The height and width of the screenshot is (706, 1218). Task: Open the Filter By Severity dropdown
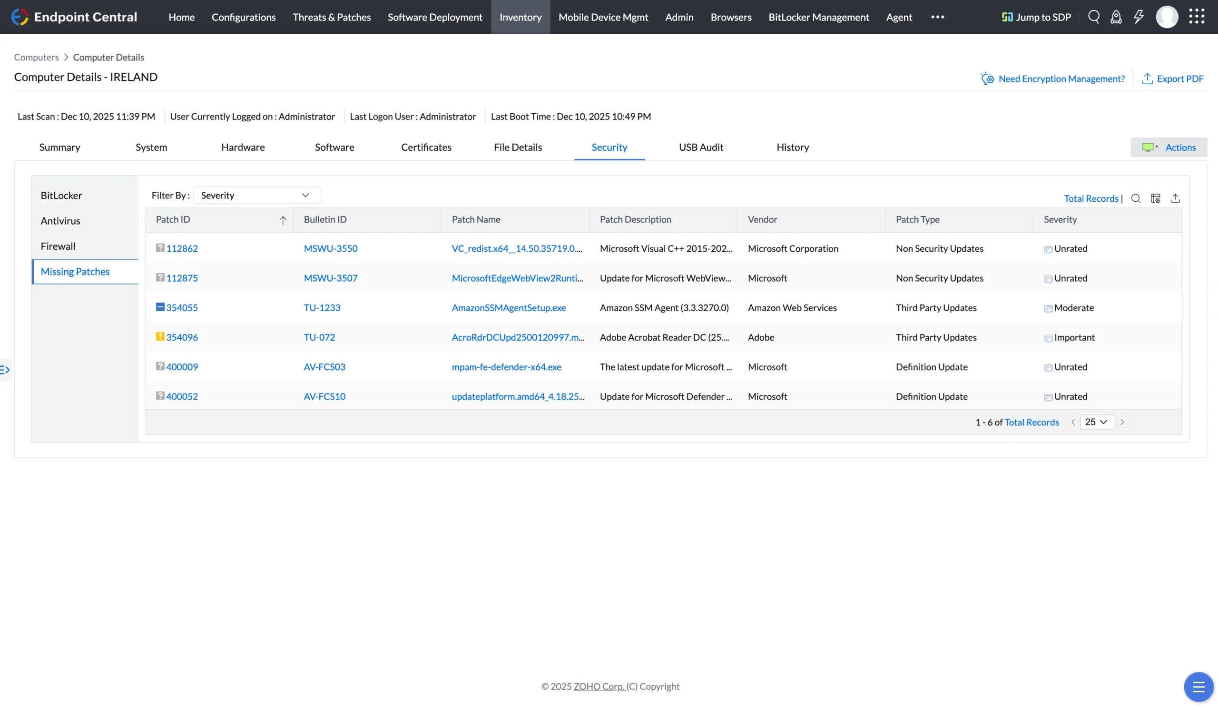point(256,195)
